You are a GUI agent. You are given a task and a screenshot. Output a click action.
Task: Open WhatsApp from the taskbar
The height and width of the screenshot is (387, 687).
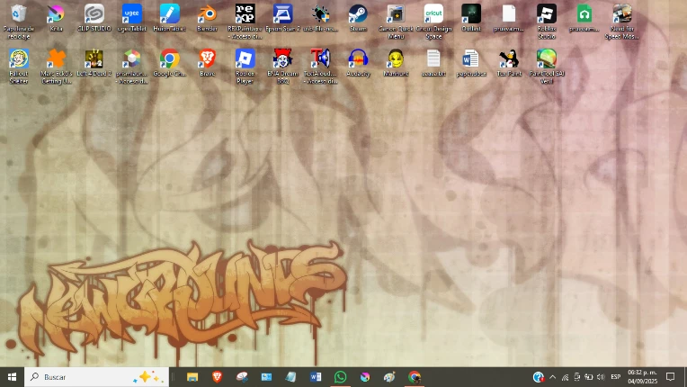pyautogui.click(x=340, y=377)
